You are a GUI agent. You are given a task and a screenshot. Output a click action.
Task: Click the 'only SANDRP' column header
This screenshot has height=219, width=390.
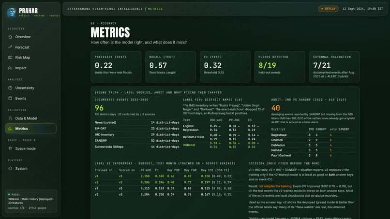click(x=339, y=129)
